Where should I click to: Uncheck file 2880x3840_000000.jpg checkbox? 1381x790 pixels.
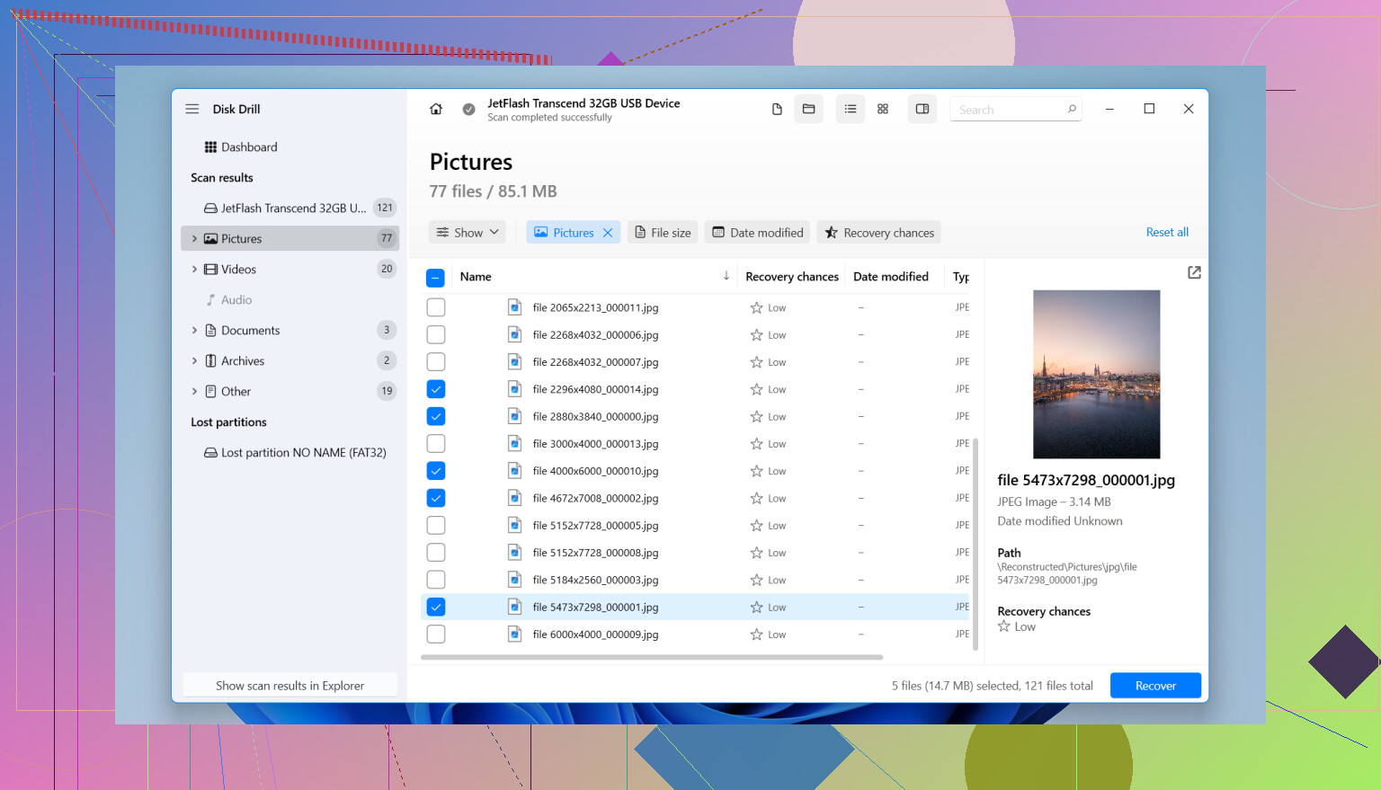pos(436,416)
